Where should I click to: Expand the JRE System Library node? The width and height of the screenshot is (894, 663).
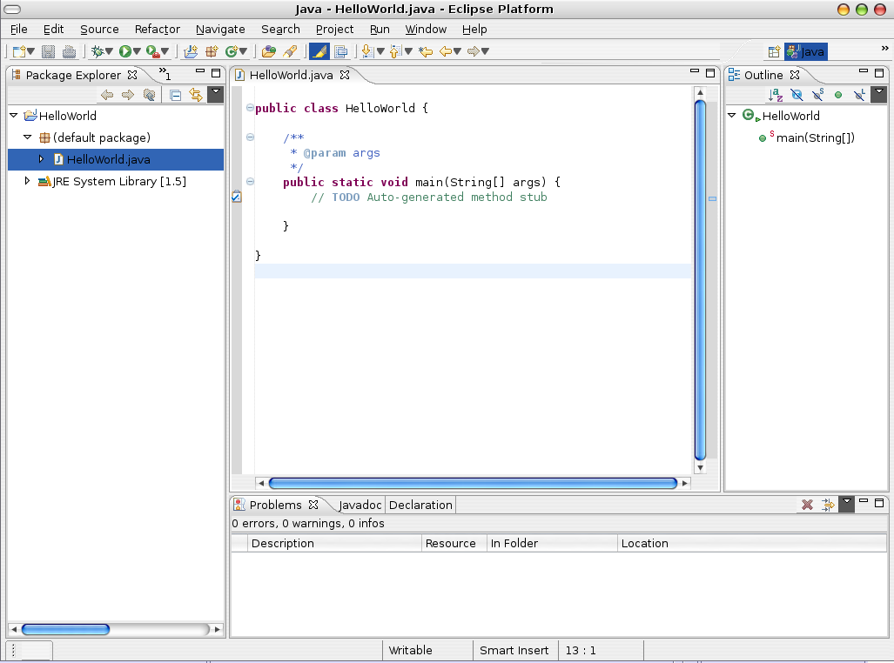coord(27,181)
